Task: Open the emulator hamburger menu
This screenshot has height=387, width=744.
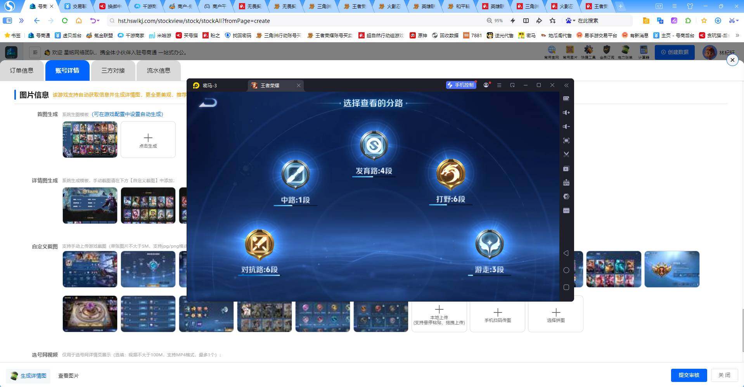Action: (x=499, y=85)
